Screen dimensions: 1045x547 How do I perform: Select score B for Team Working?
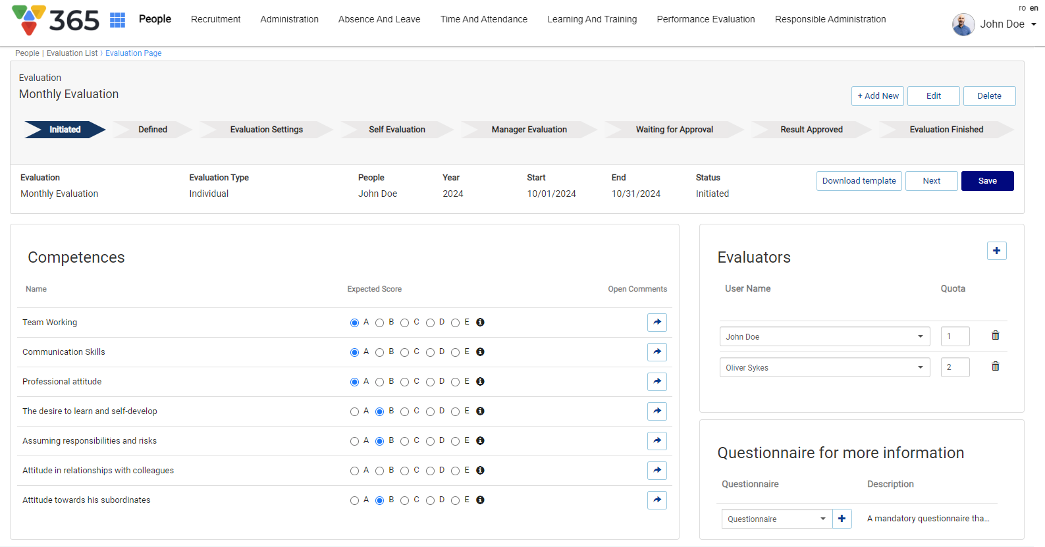click(379, 323)
